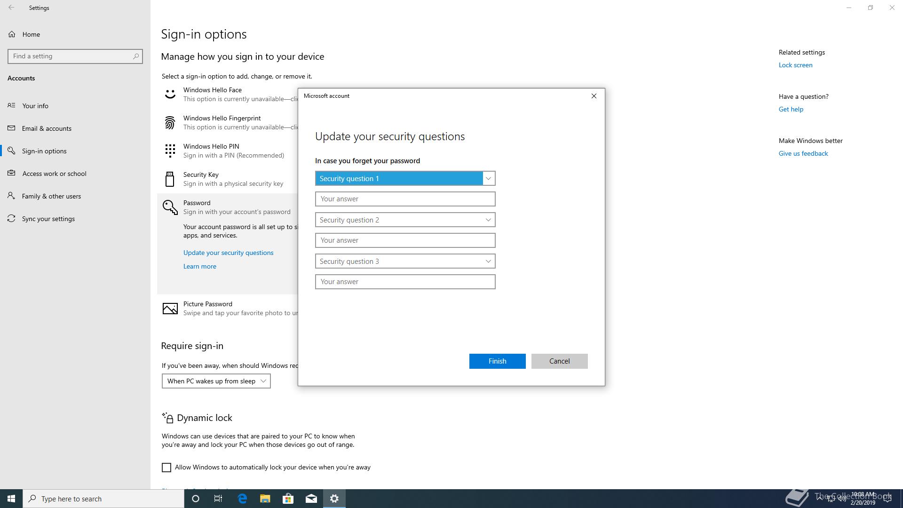
Task: Click first Your answer field
Action: [405, 199]
